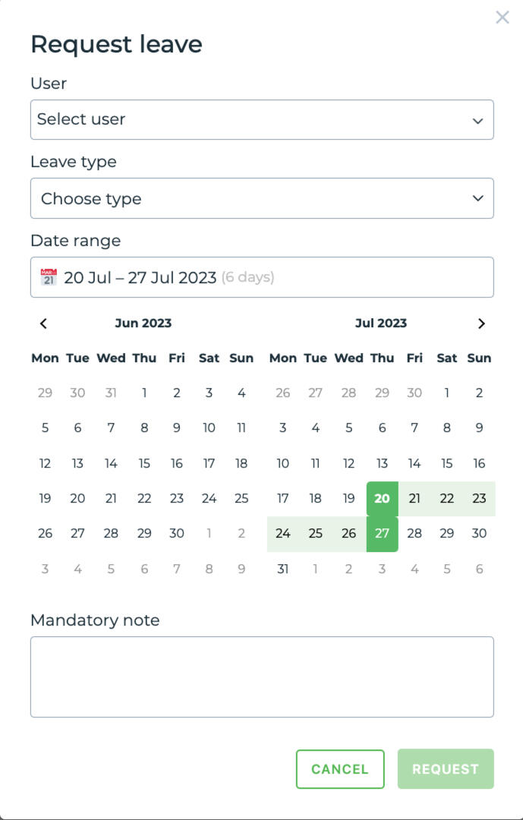Click June 1 in the calendar
Image resolution: width=523 pixels, height=820 pixels.
tap(143, 393)
